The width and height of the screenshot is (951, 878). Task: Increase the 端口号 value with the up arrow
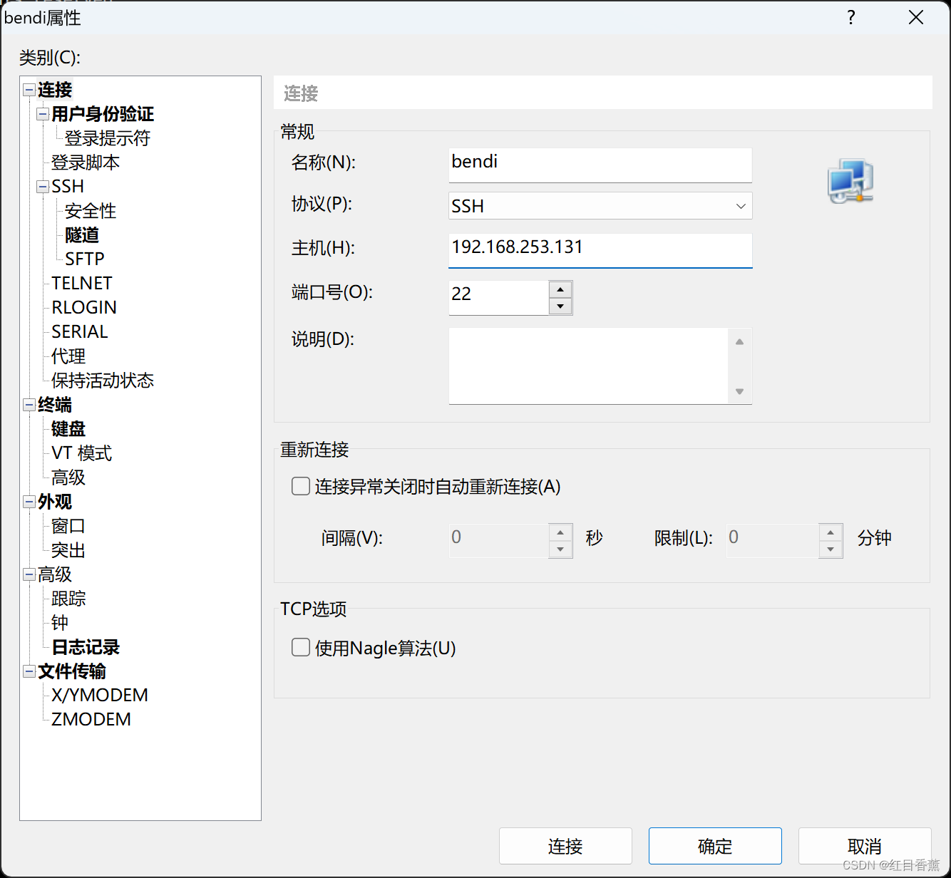tap(561, 288)
